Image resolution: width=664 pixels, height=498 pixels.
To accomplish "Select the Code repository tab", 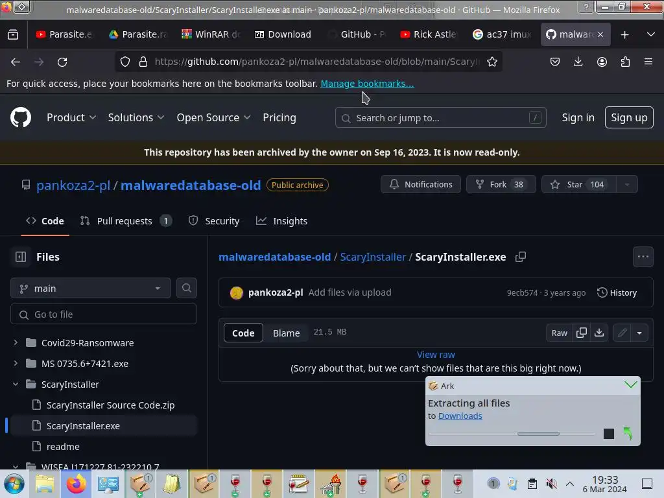I will click(45, 220).
